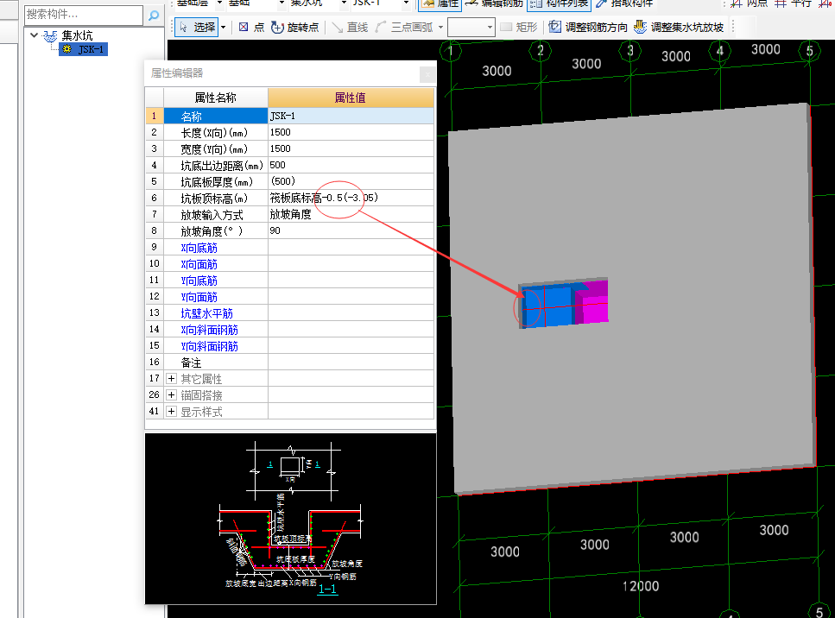Click 放坡输入方式 value 放坡角度
Screen dimensions: 835x618
tap(351, 215)
